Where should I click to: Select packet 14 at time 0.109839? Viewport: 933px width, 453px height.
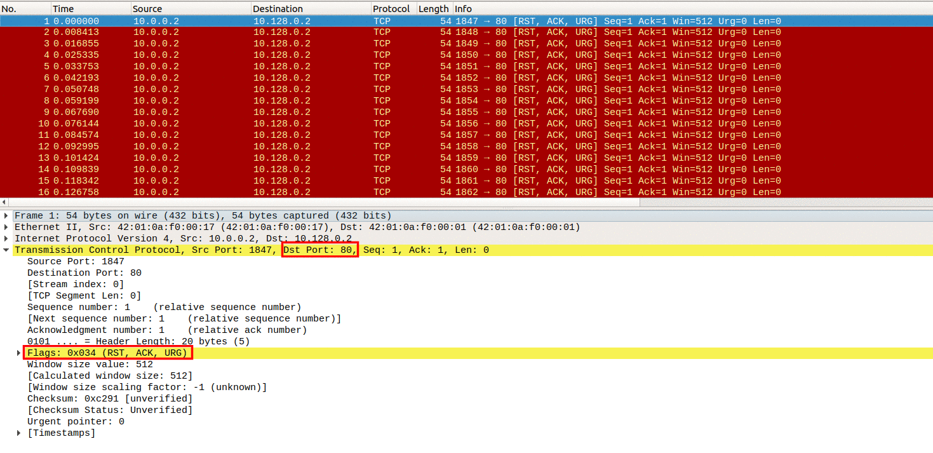466,170
